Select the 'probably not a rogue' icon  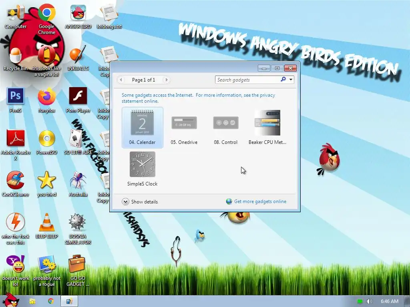pyautogui.click(x=46, y=271)
